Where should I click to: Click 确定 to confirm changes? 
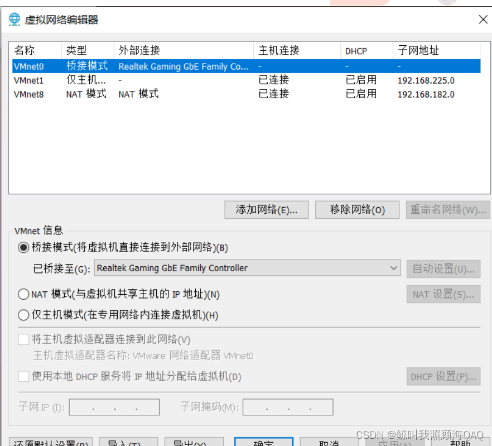[264, 443]
